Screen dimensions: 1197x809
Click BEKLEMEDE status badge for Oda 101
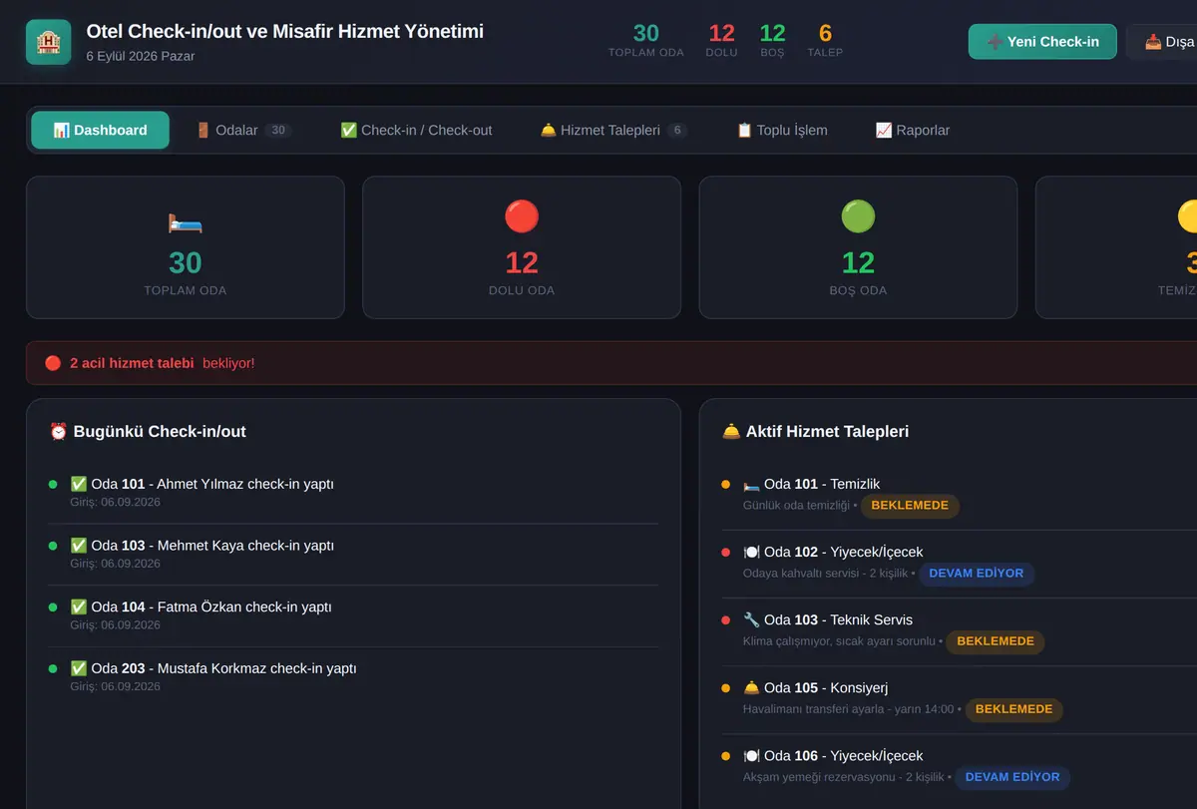pos(910,506)
